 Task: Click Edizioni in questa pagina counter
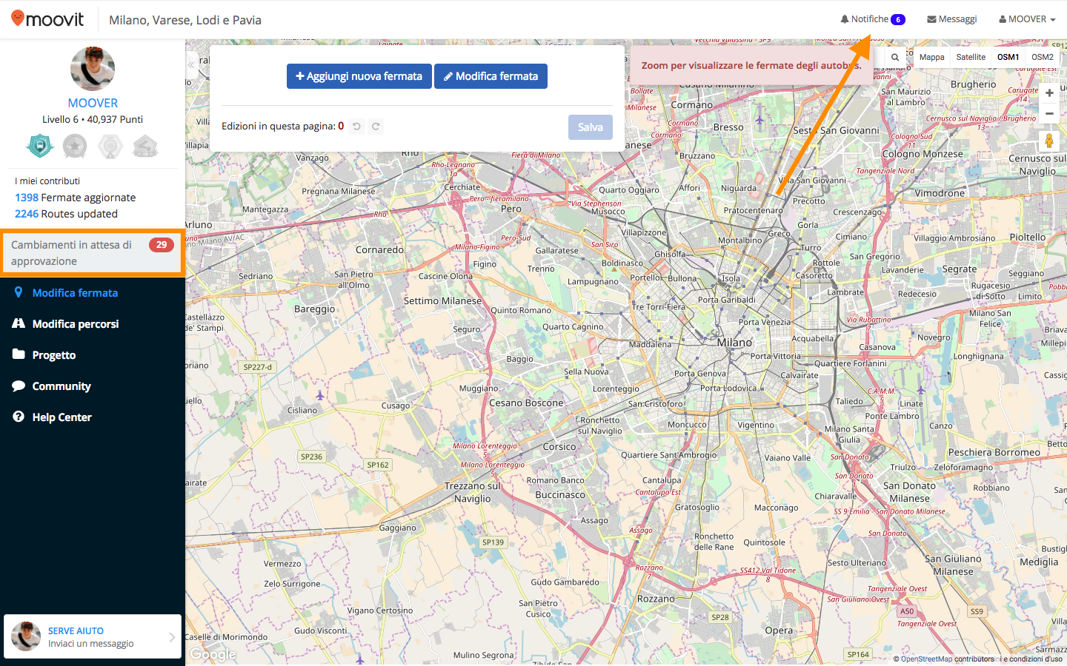point(282,126)
